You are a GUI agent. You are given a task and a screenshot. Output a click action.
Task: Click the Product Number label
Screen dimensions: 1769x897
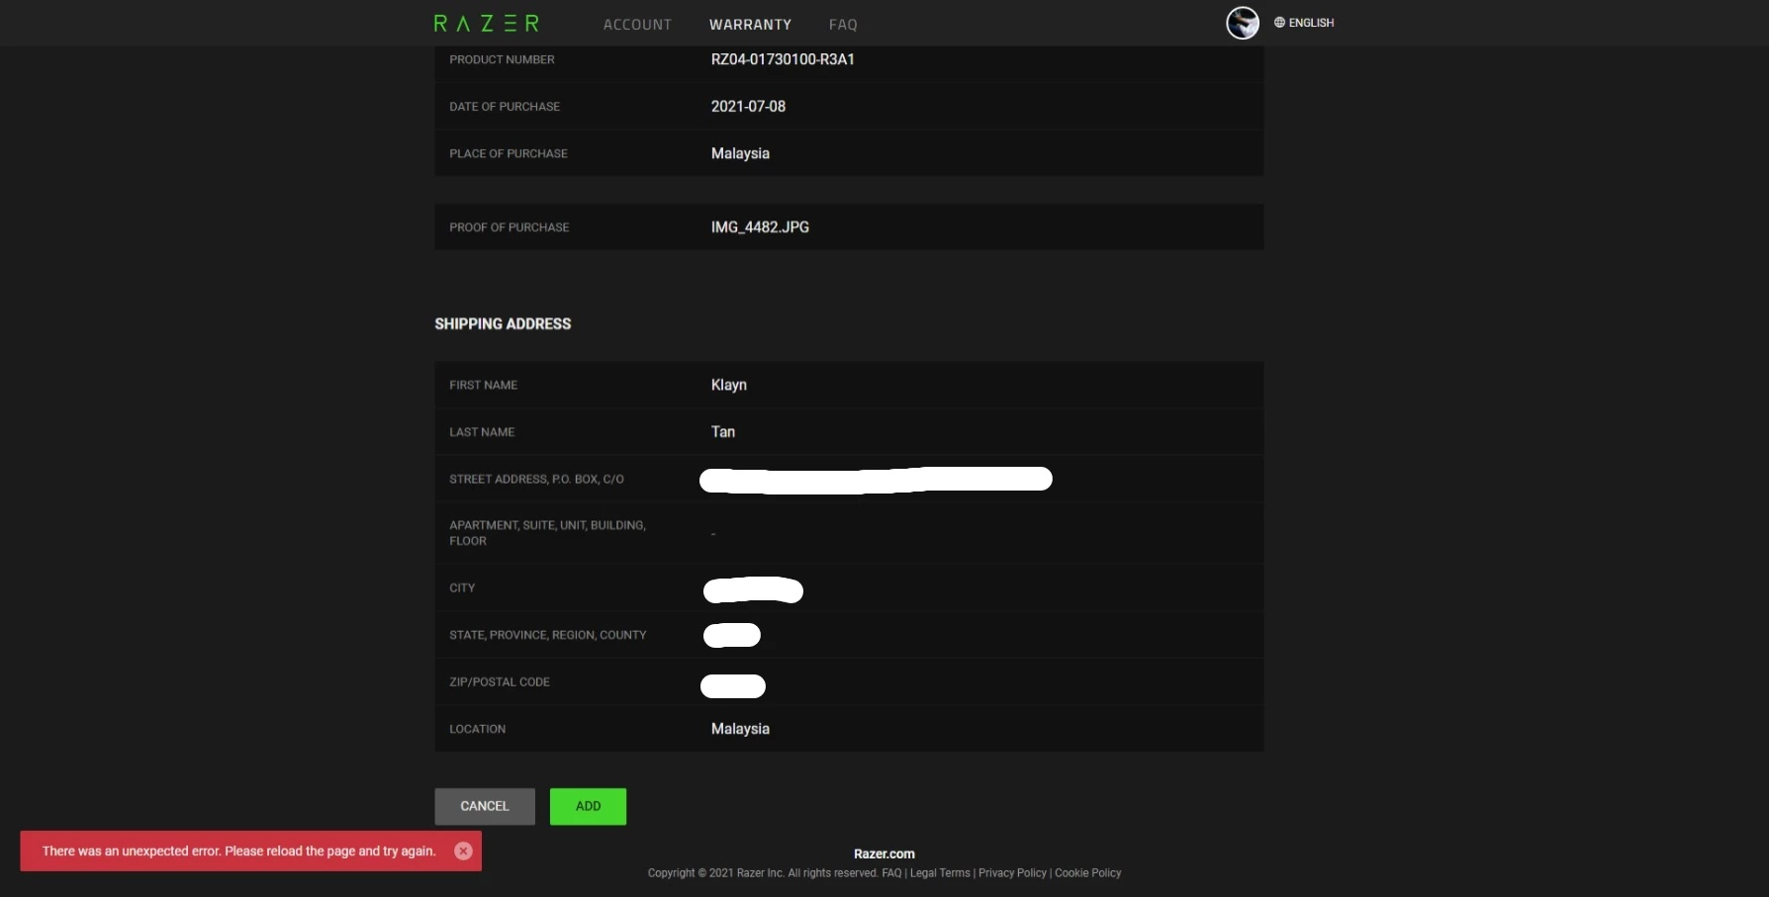pyautogui.click(x=502, y=60)
